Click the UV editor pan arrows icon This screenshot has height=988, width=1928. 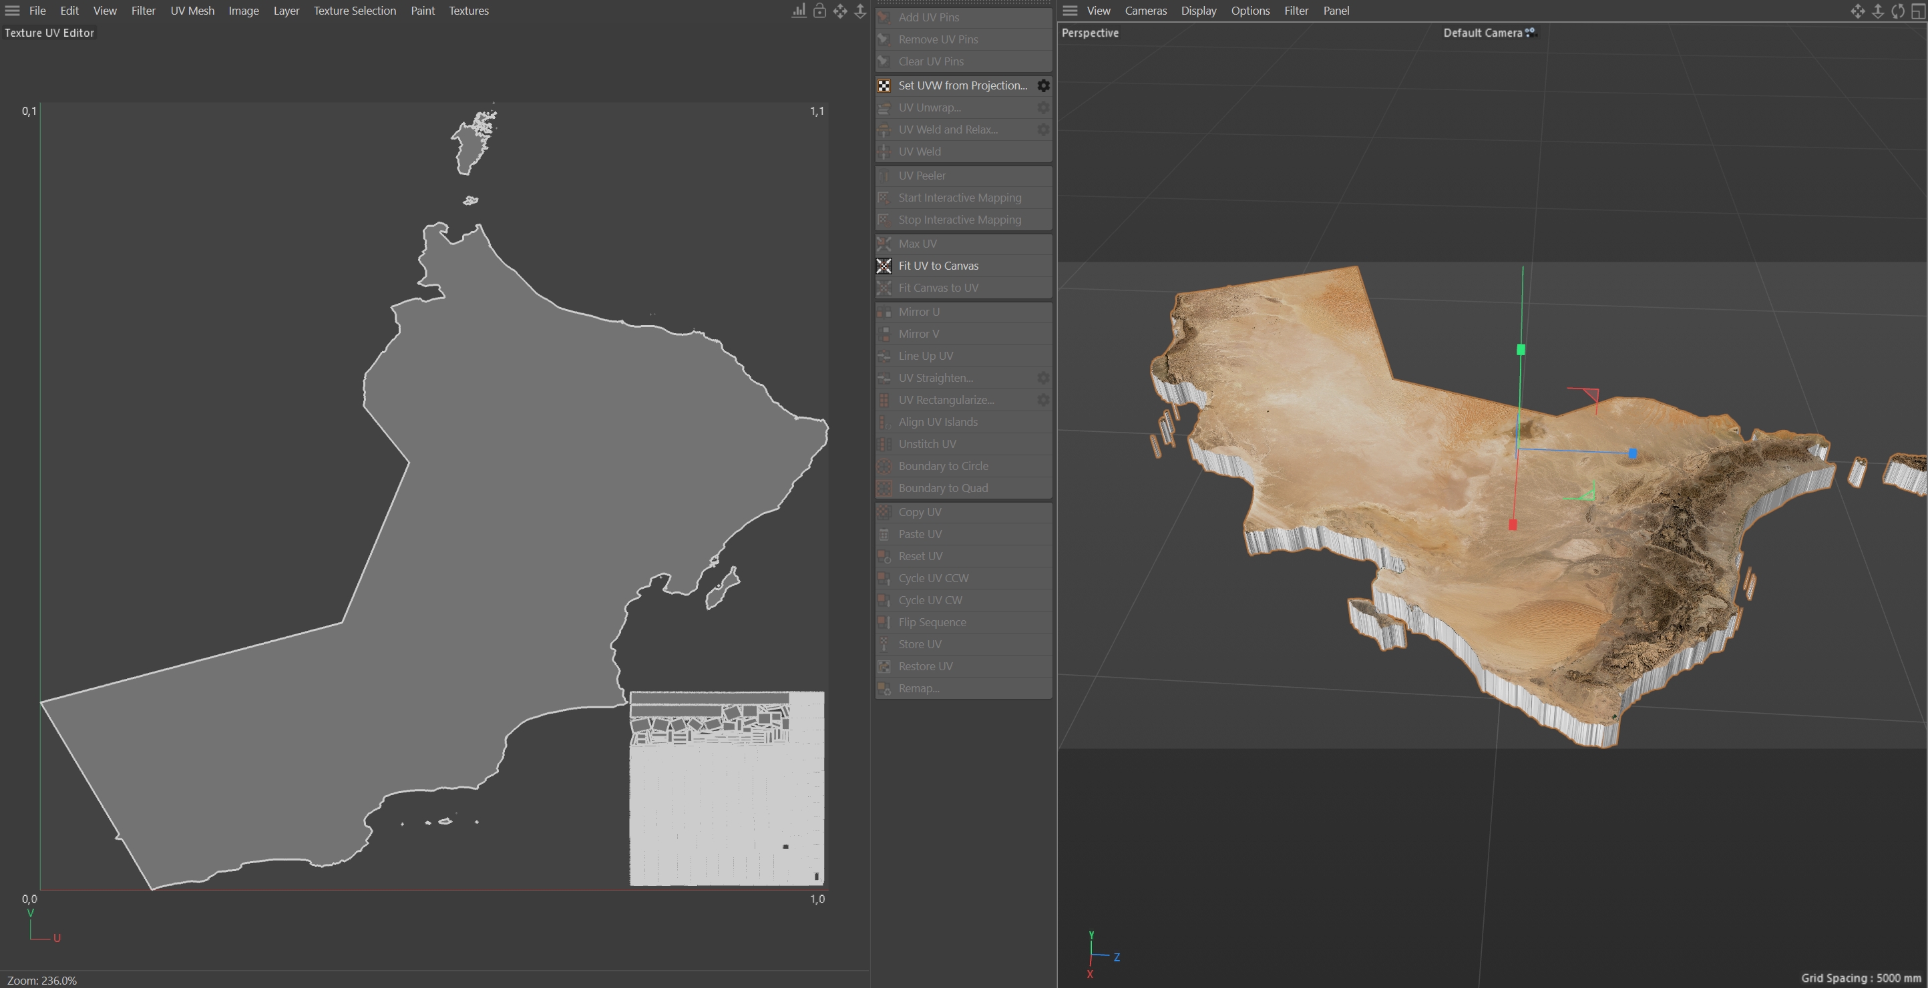coord(839,11)
